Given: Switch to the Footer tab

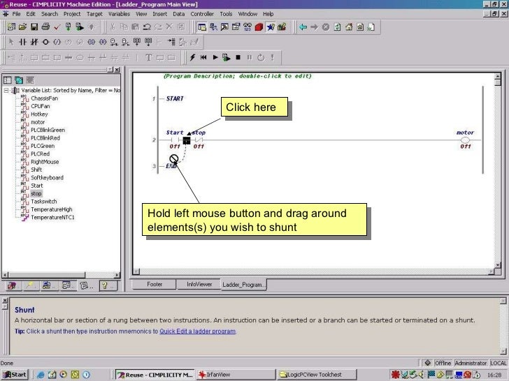Looking at the screenshot, I should click(x=155, y=284).
